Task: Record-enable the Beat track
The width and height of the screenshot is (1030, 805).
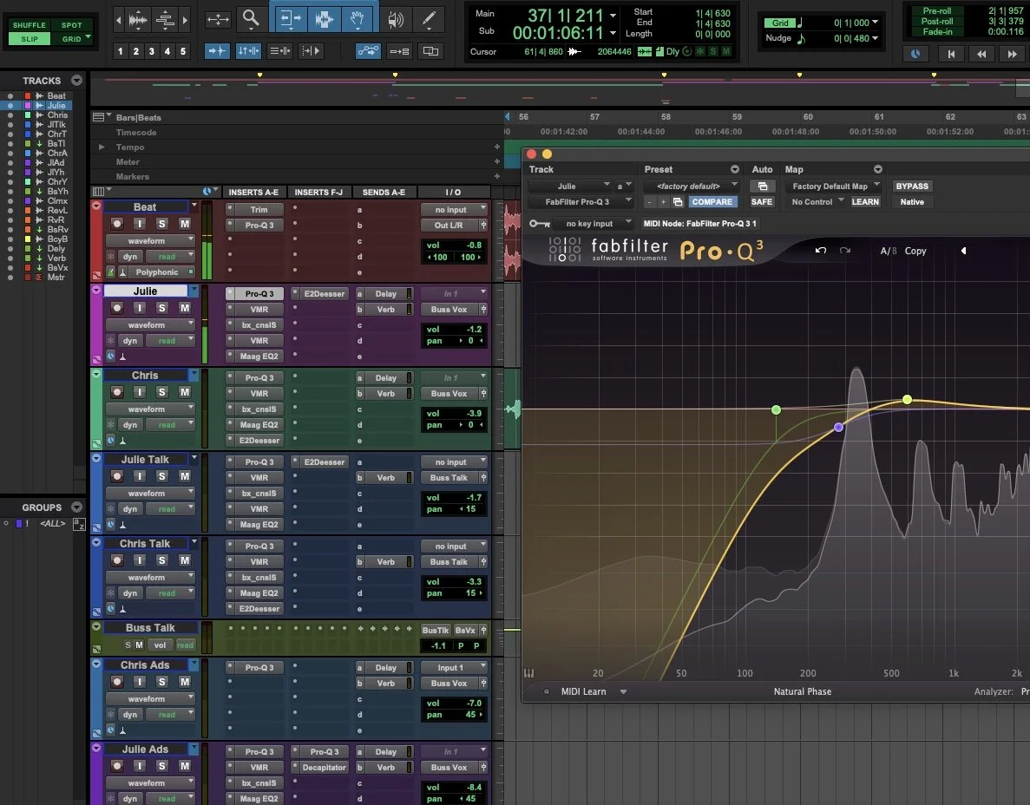Action: (117, 224)
